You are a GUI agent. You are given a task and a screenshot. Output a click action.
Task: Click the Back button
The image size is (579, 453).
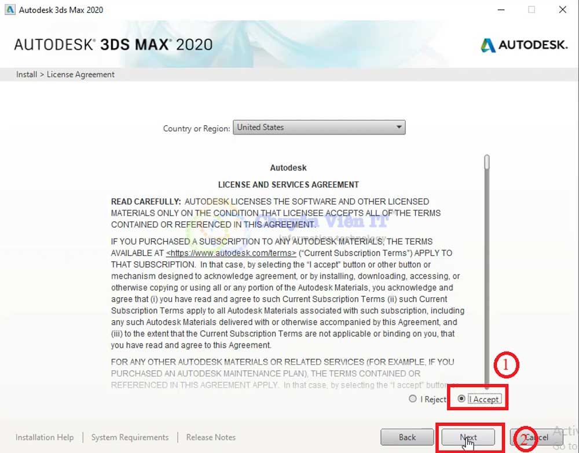[407, 437]
